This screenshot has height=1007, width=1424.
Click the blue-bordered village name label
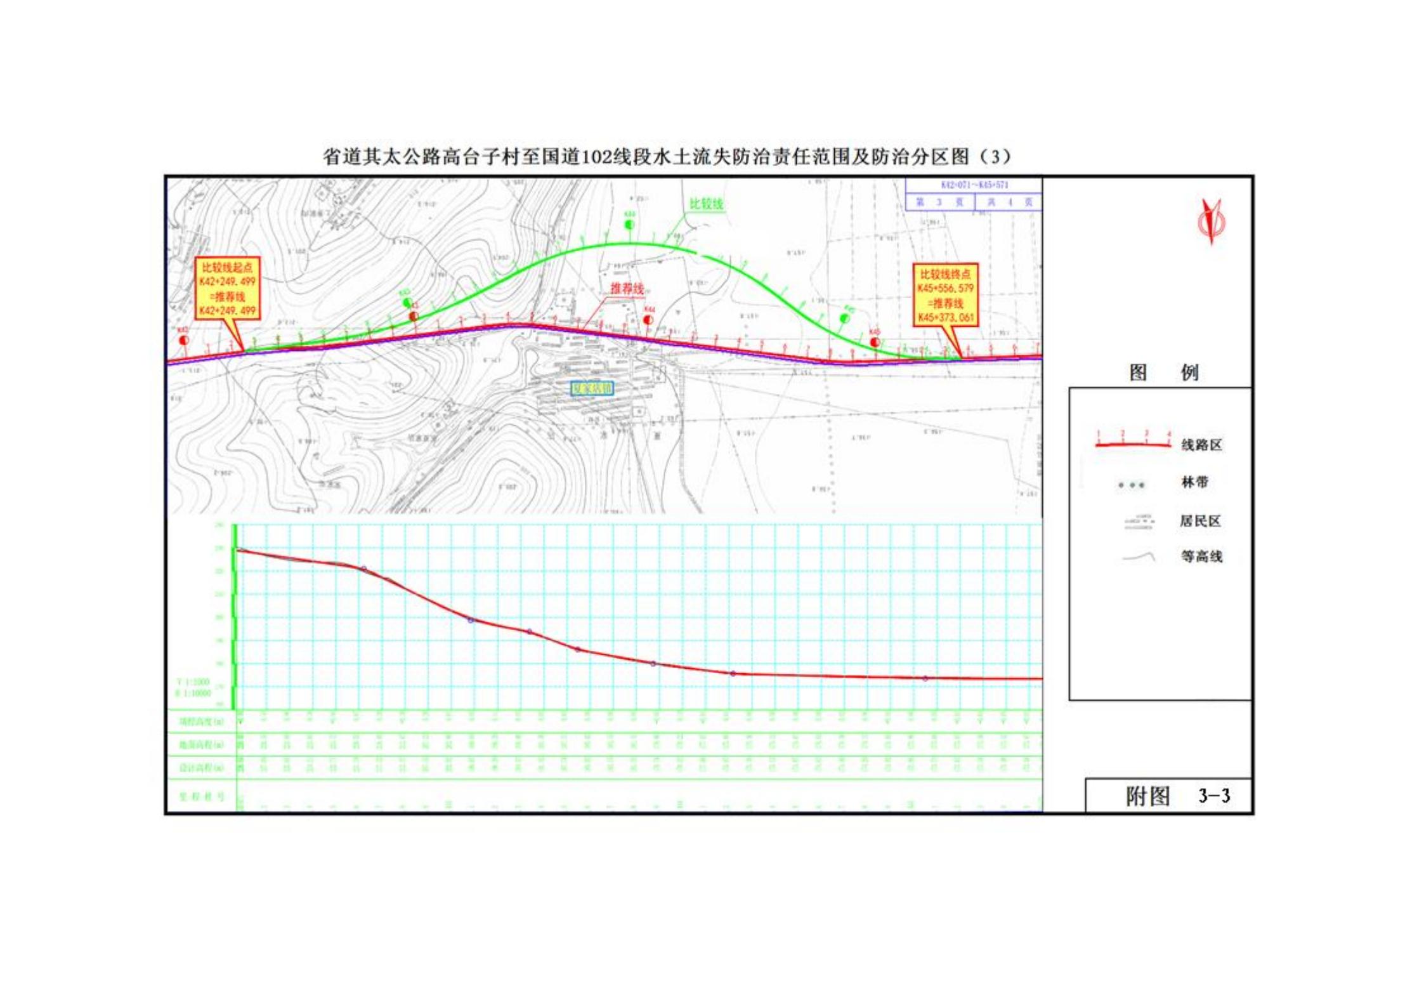click(x=591, y=388)
